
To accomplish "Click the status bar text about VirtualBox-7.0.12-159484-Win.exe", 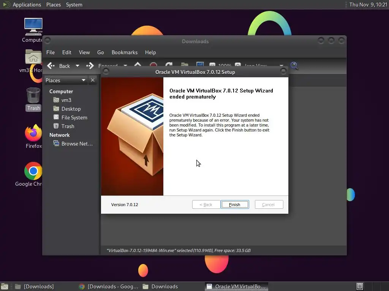I will 179,250.
